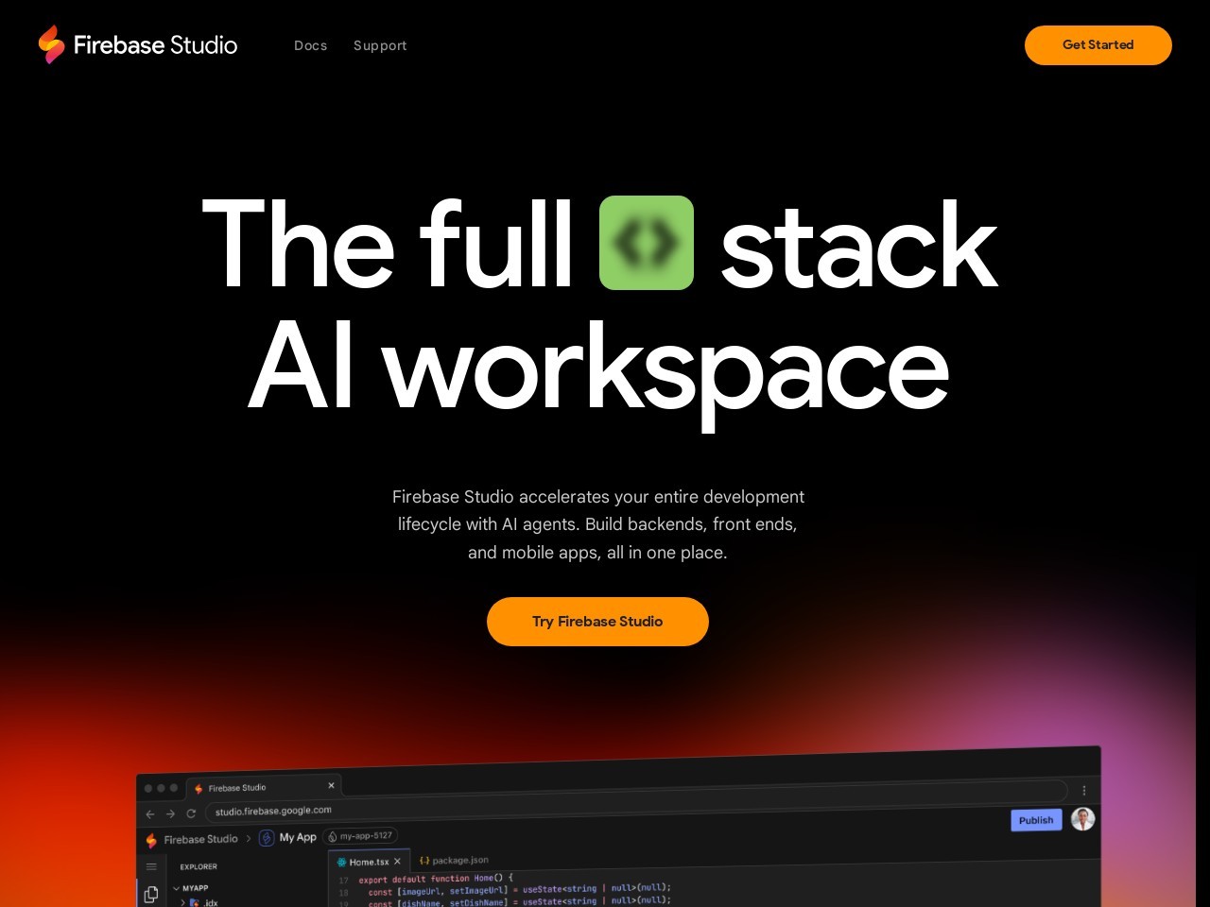Collapse the MYAPP folder in Explorer

click(176, 887)
